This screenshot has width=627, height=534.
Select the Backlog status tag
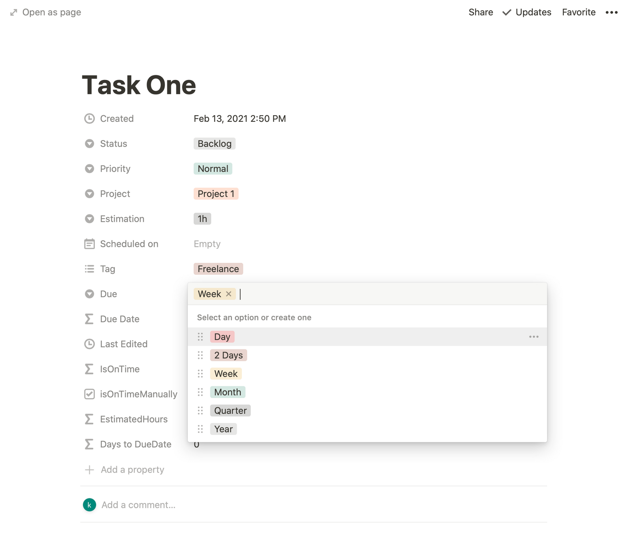point(214,143)
